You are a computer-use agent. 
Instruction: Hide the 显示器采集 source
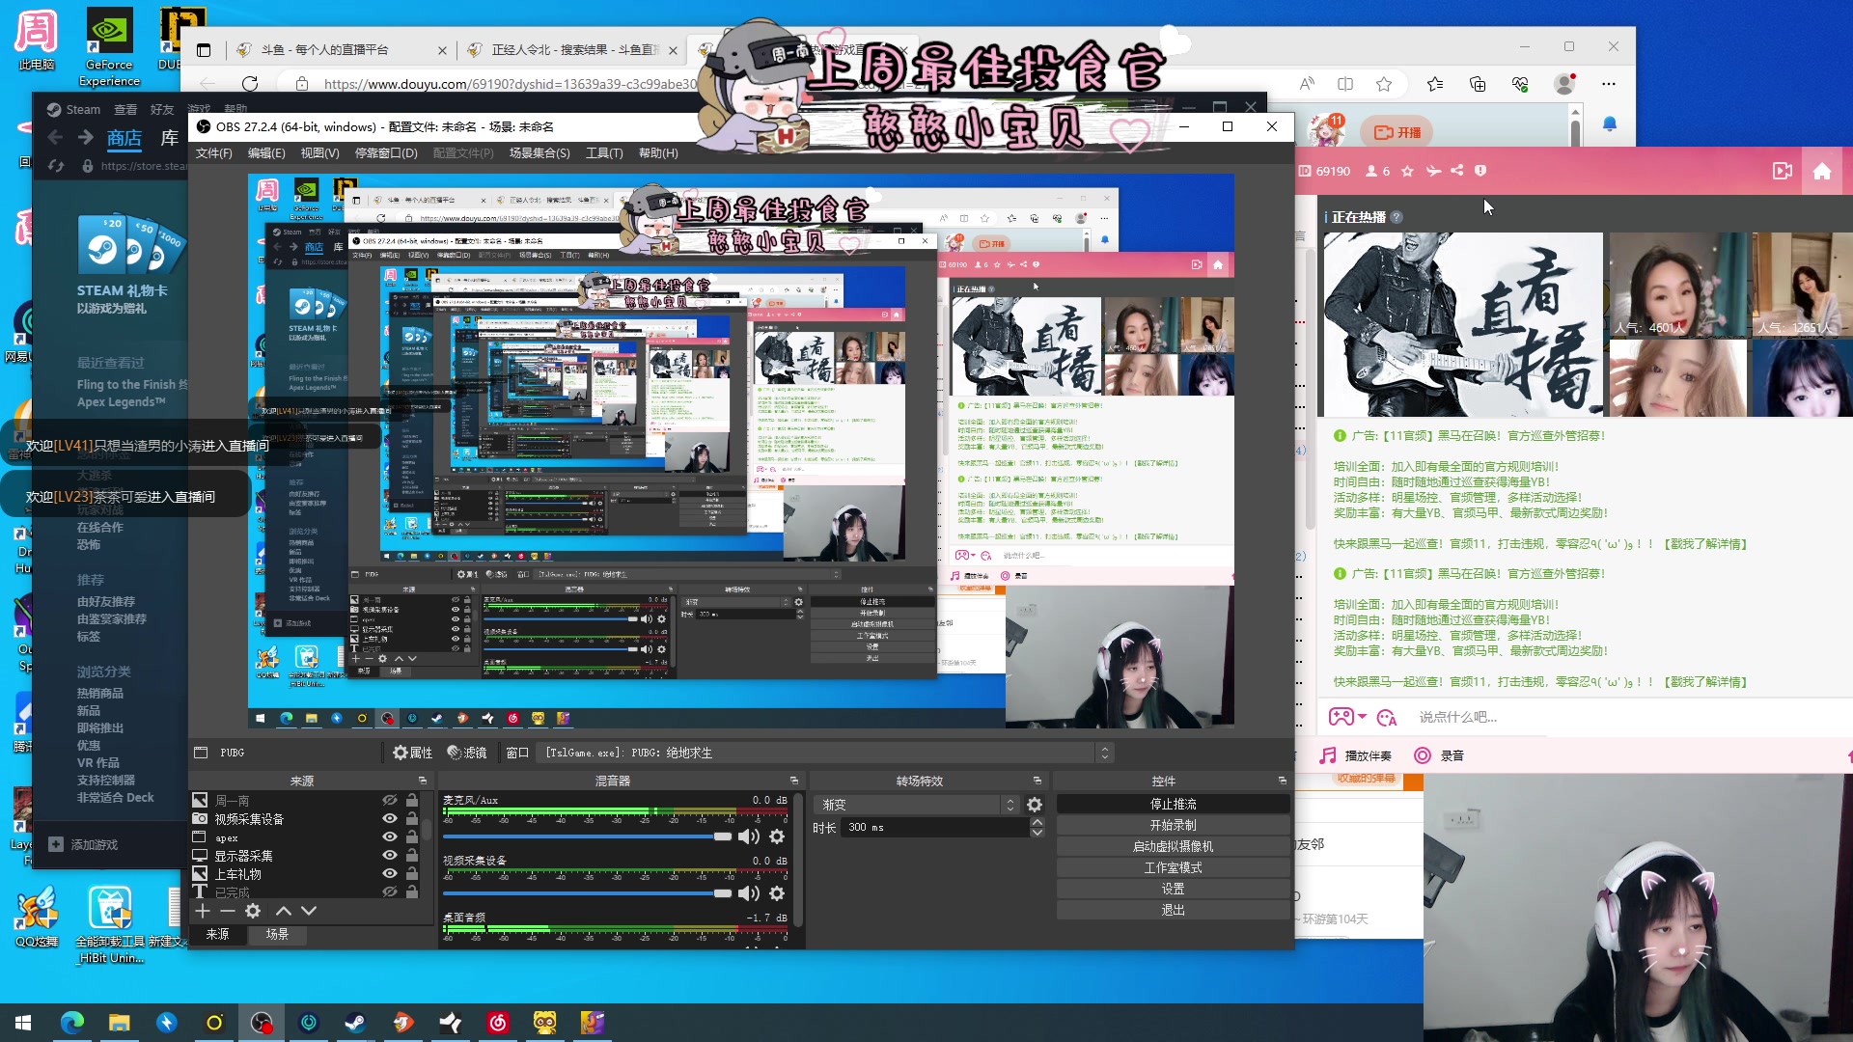[389, 856]
